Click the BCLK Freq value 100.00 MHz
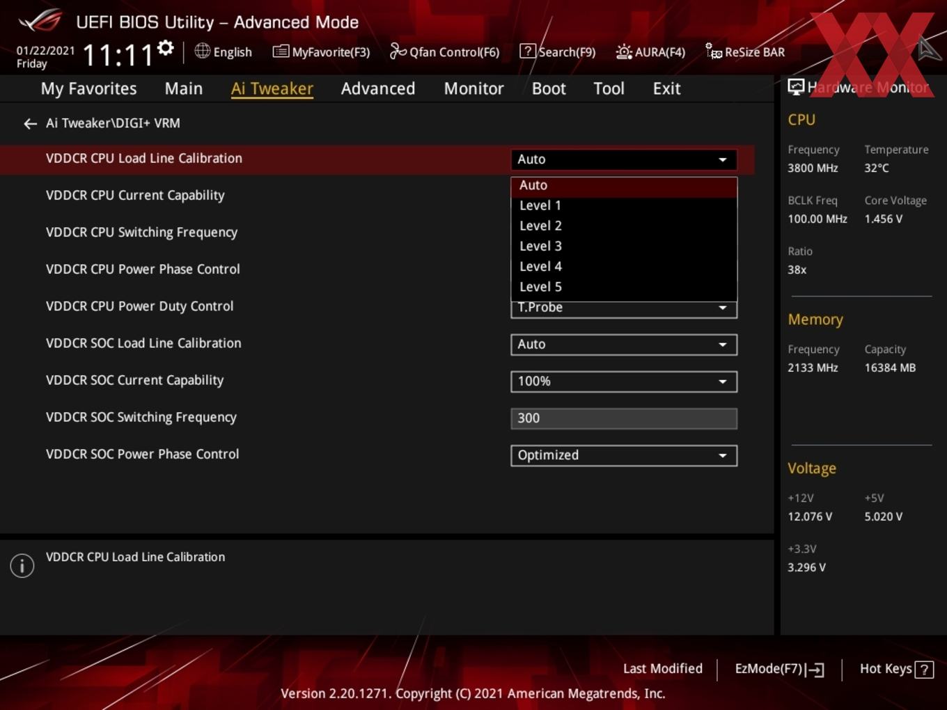Screen dimensions: 947x710 [817, 219]
